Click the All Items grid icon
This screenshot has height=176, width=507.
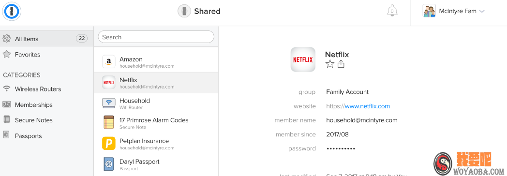click(6, 39)
